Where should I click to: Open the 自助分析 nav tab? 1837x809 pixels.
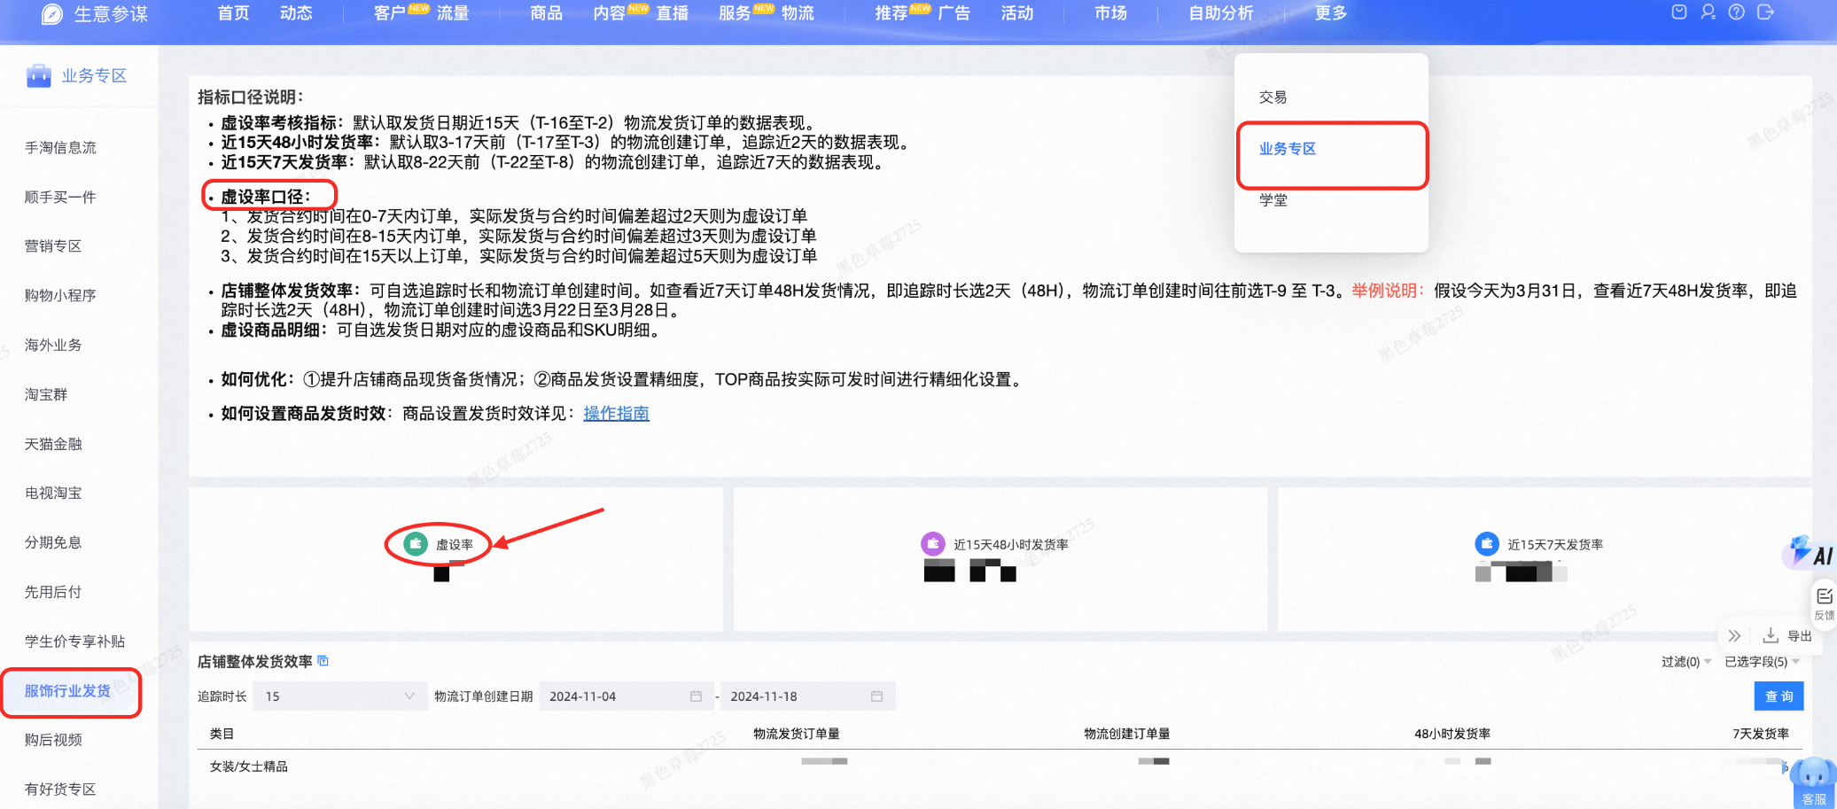pos(1220,13)
